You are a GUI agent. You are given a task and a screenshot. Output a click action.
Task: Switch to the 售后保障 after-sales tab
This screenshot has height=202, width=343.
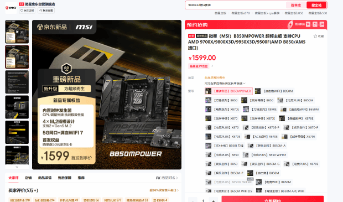65,178
